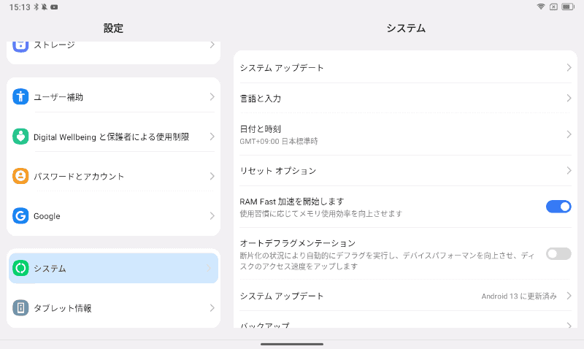Tap the tablet info (タブレット情報) icon
The image size is (584, 349).
[20, 308]
